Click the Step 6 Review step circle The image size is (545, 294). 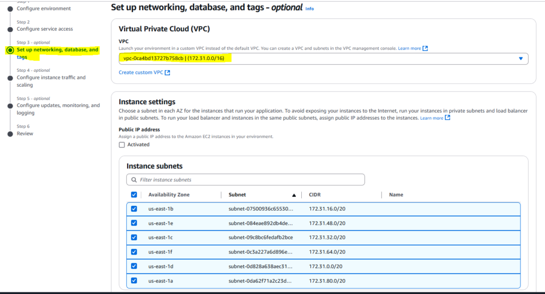tap(10, 133)
